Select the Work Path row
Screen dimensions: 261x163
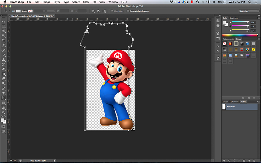tap(240, 107)
